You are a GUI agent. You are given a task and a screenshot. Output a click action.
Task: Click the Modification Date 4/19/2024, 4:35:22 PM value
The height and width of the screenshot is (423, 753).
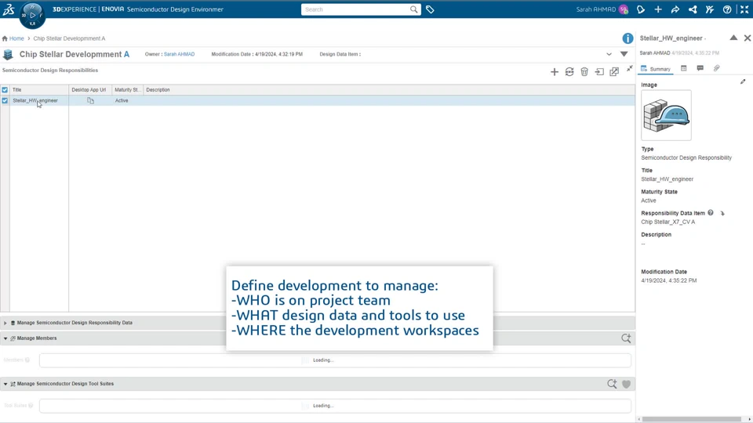click(x=668, y=280)
